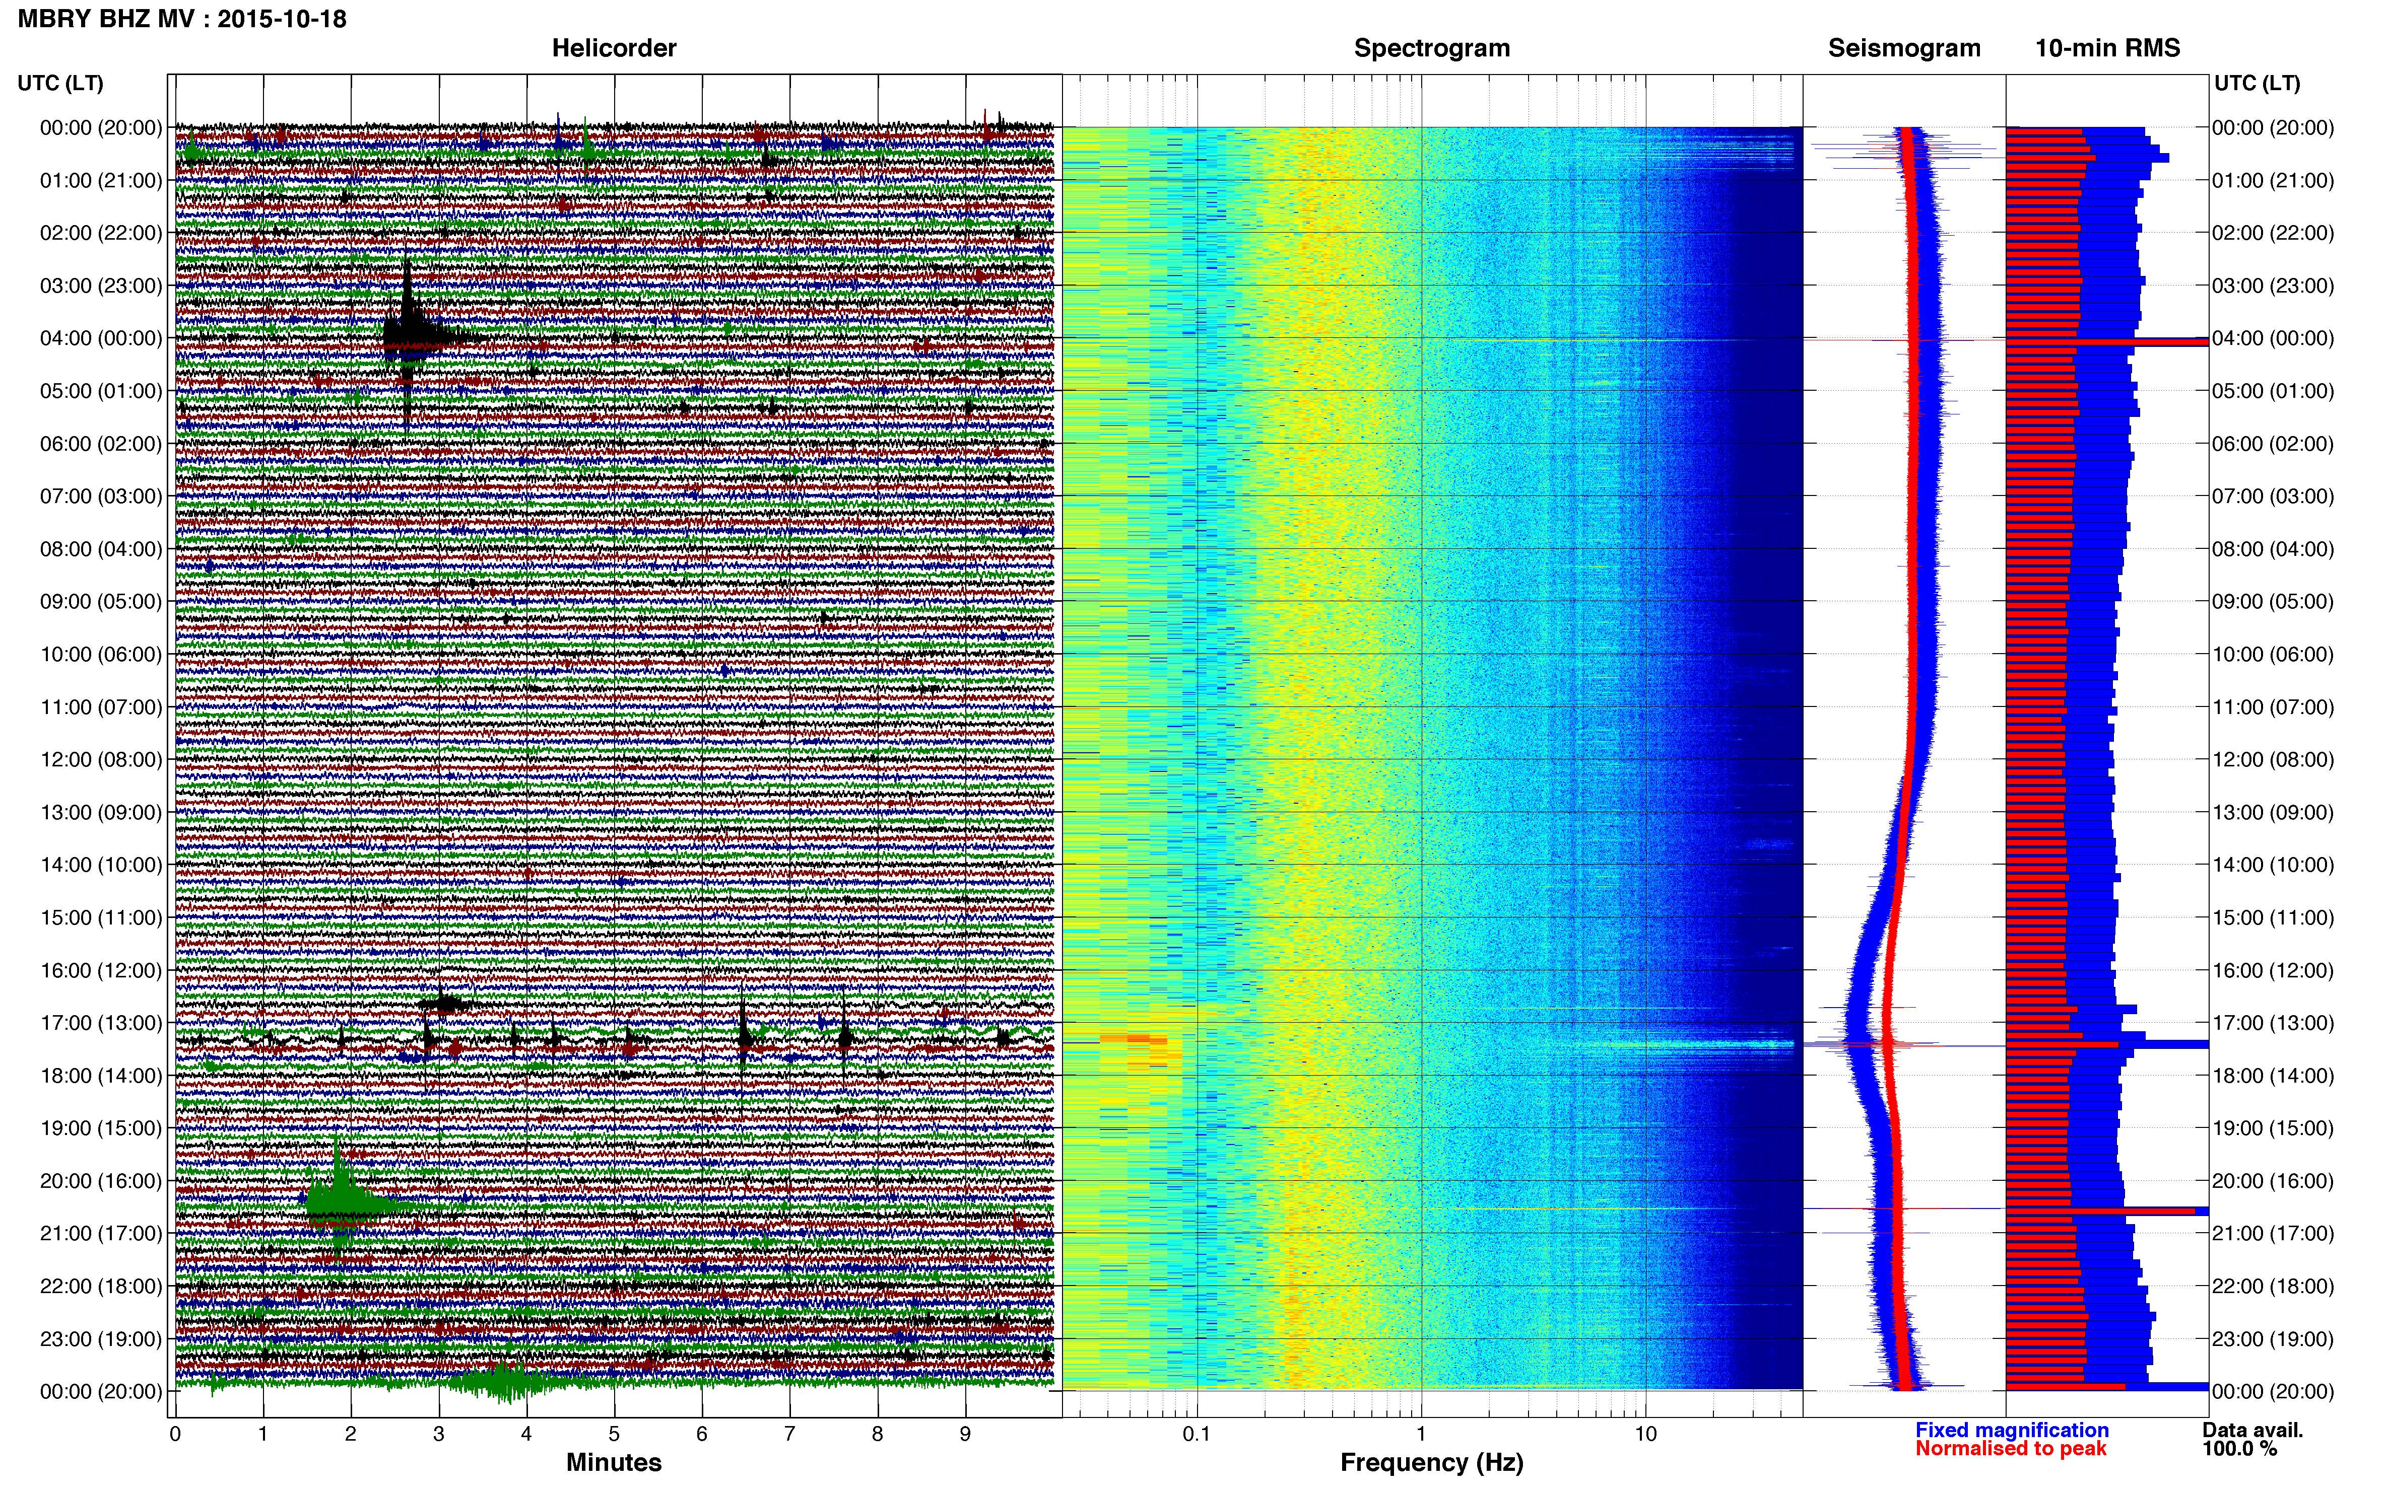Click the 10 tick on the frequency axis
The height and width of the screenshot is (1492, 2388).
coord(1645,1434)
